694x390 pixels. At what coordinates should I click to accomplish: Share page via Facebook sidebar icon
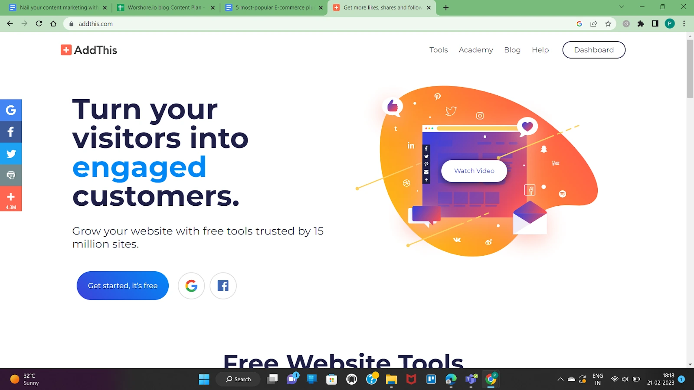(11, 132)
